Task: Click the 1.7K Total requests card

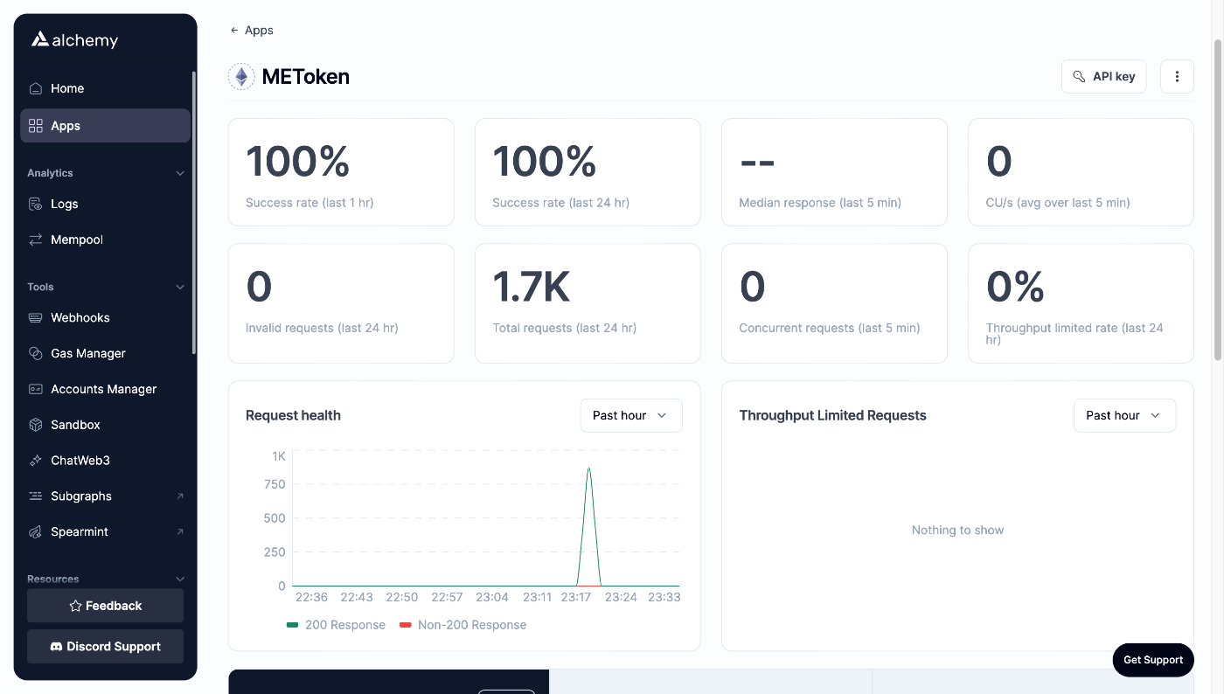Action: point(588,303)
